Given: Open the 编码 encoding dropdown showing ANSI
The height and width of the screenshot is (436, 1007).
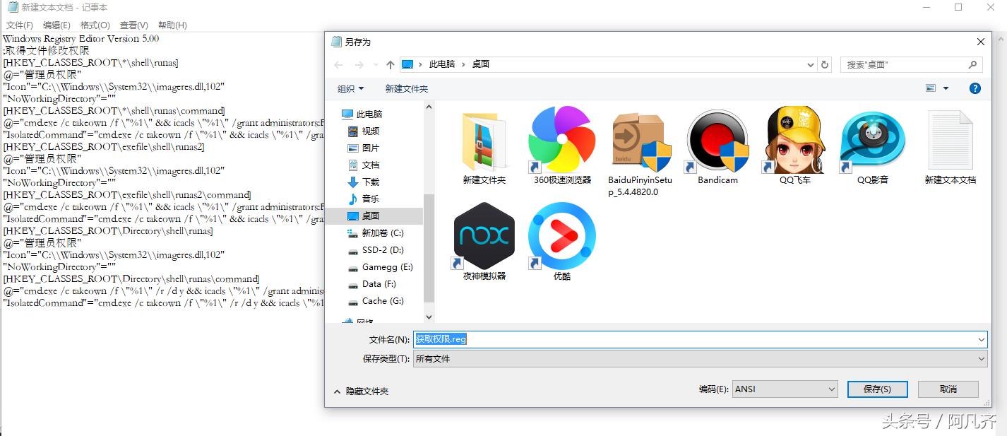Looking at the screenshot, I should [785, 389].
